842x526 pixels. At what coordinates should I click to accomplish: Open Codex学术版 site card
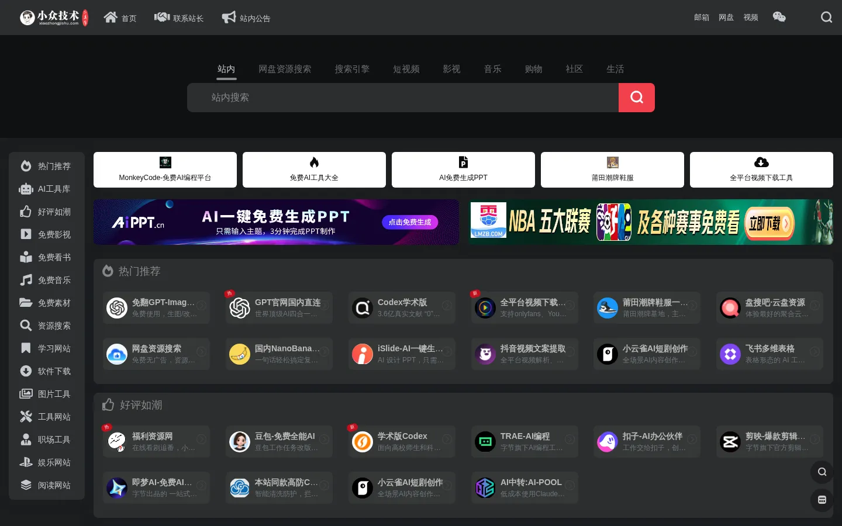(402, 307)
